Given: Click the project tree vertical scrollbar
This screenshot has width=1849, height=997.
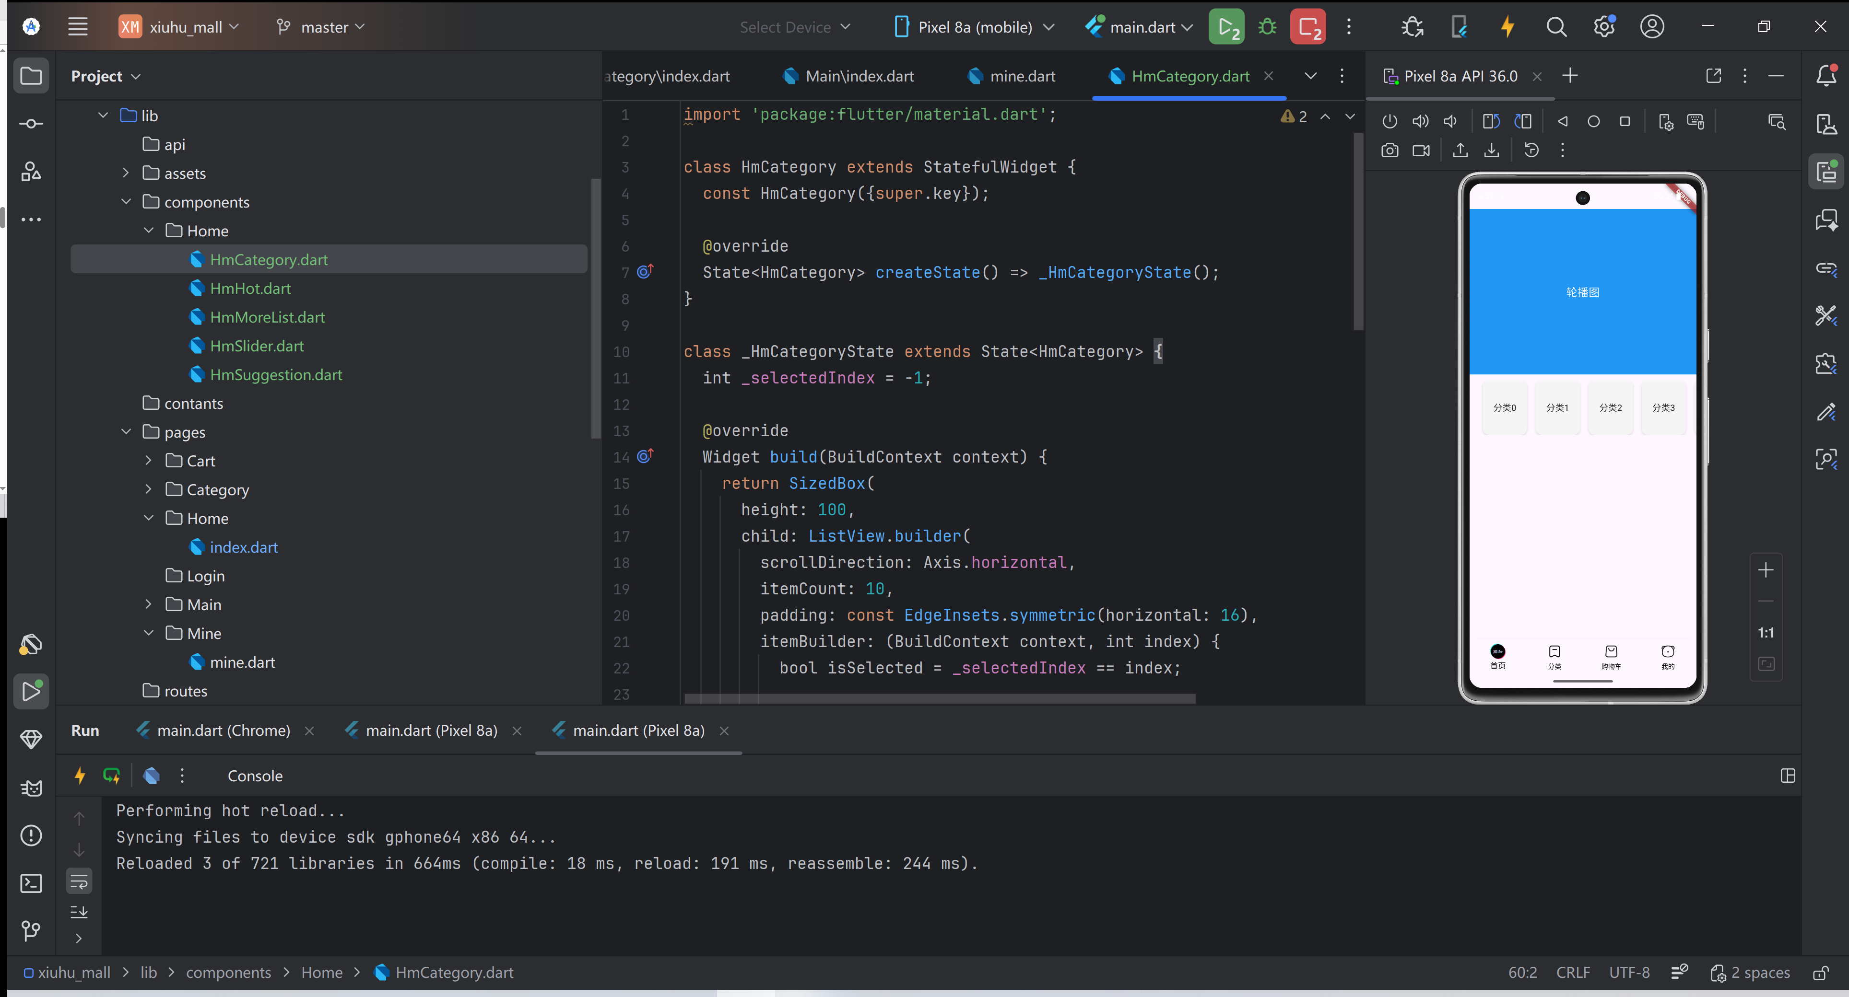Looking at the screenshot, I should click(x=595, y=308).
